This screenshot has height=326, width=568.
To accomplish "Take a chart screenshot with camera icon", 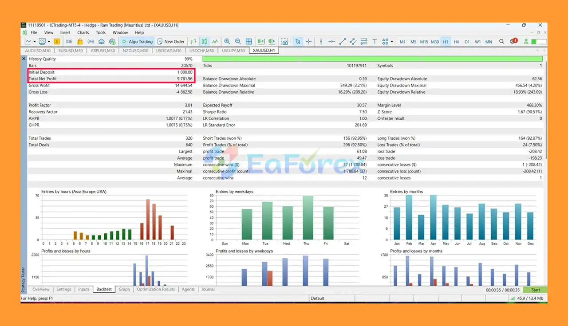I will (x=284, y=42).
